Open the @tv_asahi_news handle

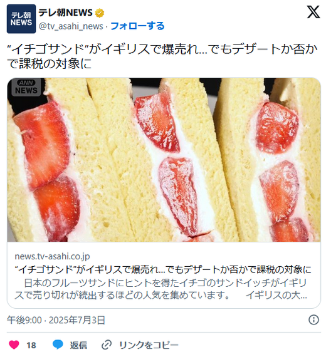pyautogui.click(x=71, y=26)
